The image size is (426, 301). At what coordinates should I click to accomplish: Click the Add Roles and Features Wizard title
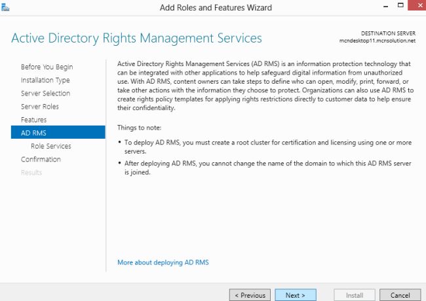[x=216, y=8]
